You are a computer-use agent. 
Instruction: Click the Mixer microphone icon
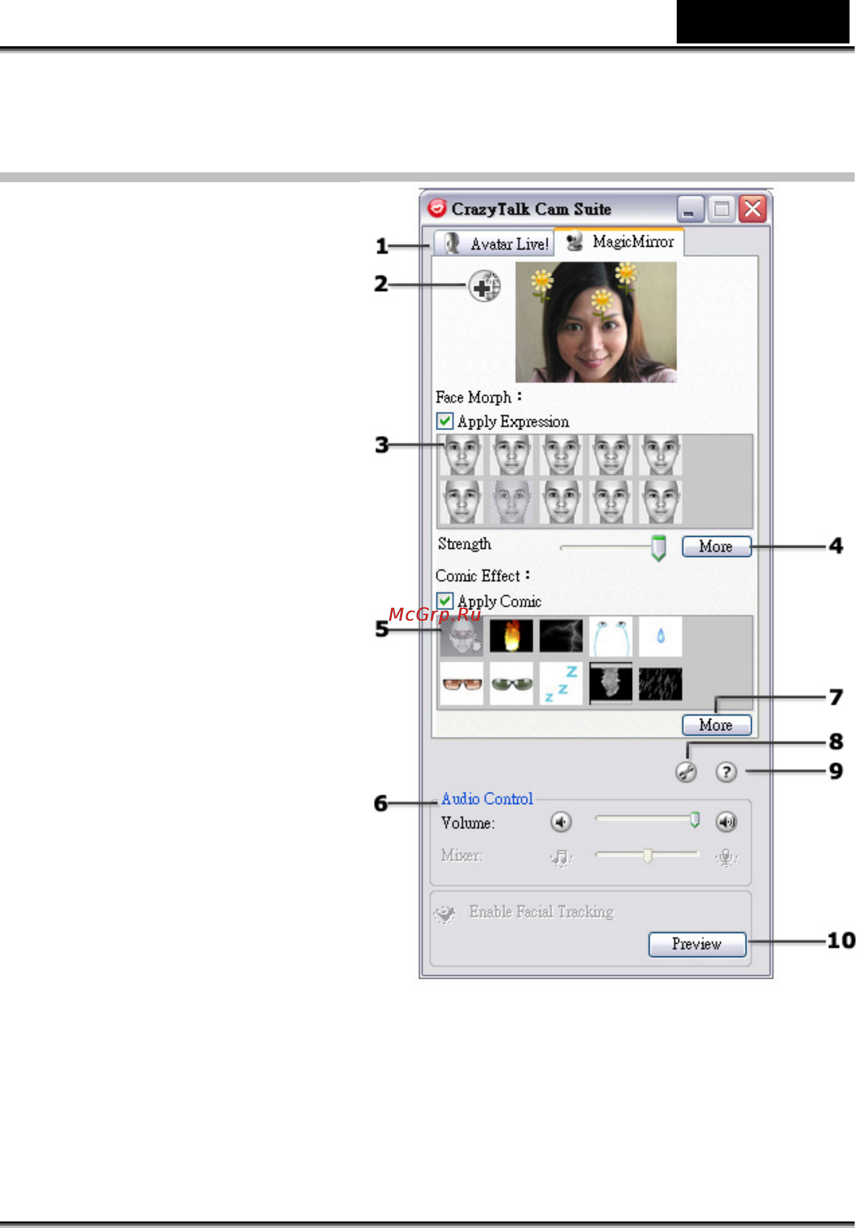[727, 858]
